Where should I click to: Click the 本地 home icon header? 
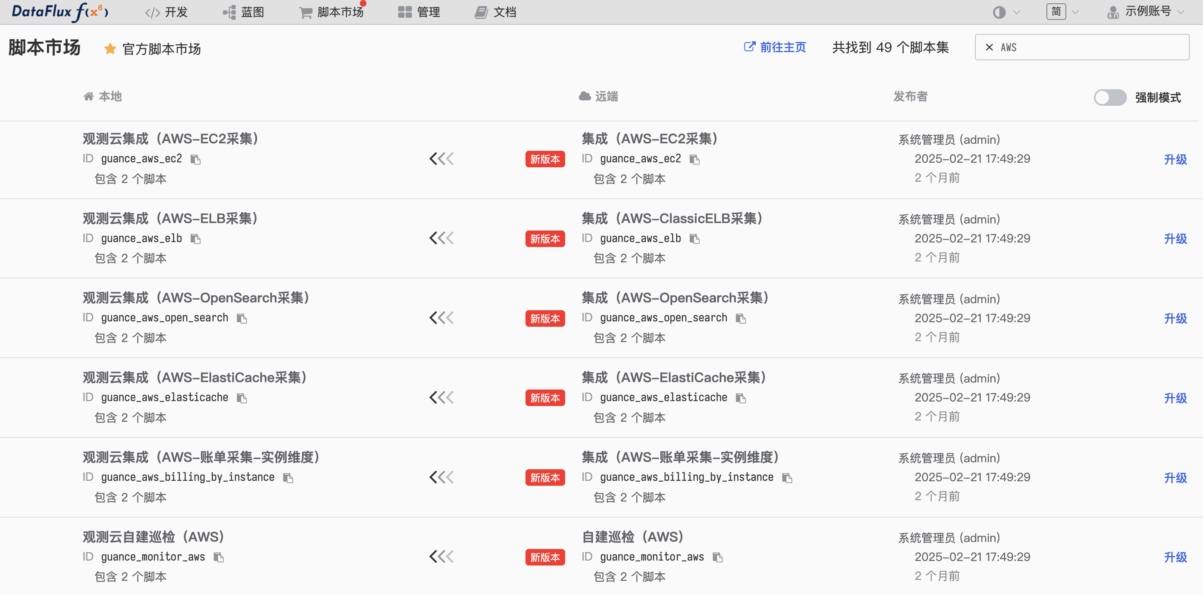tap(102, 97)
